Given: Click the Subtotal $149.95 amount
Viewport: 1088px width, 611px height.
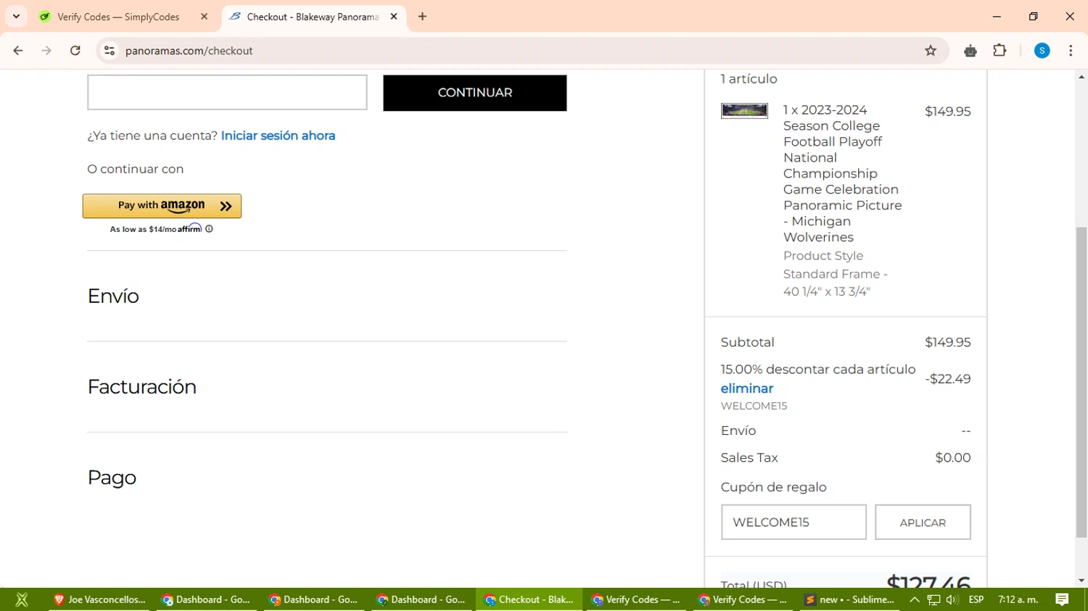Looking at the screenshot, I should (947, 342).
